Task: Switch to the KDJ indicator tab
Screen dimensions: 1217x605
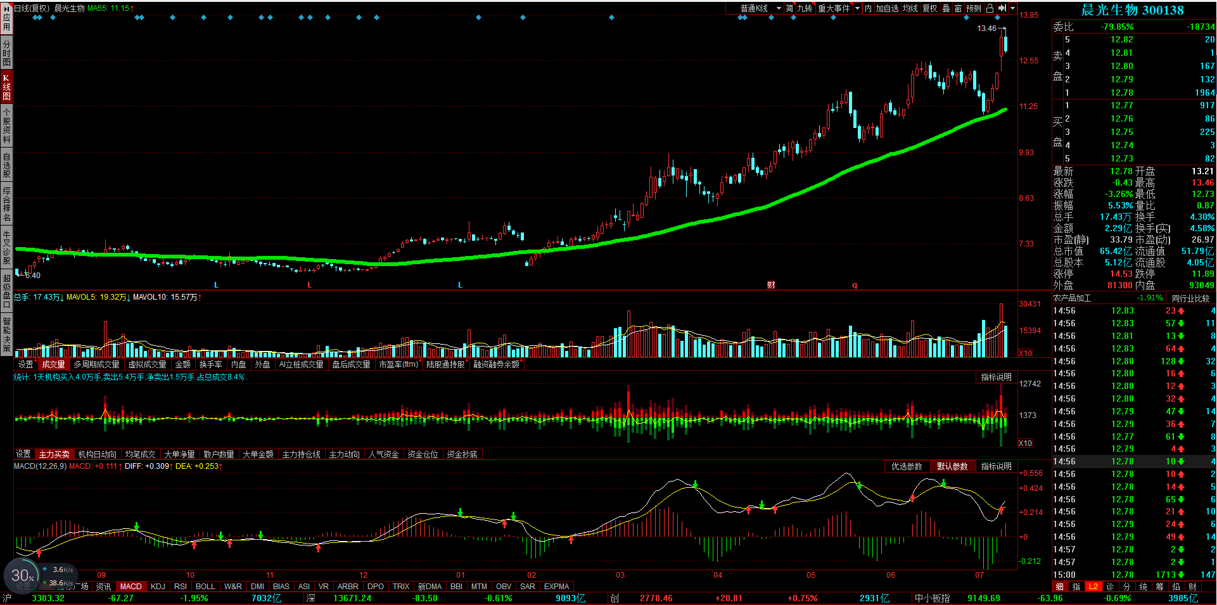Action: (x=158, y=587)
